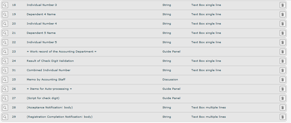This screenshot has height=123, width=291.
Task: Click magnifier icon for Dependent 4 Name
Action: tap(5, 14)
